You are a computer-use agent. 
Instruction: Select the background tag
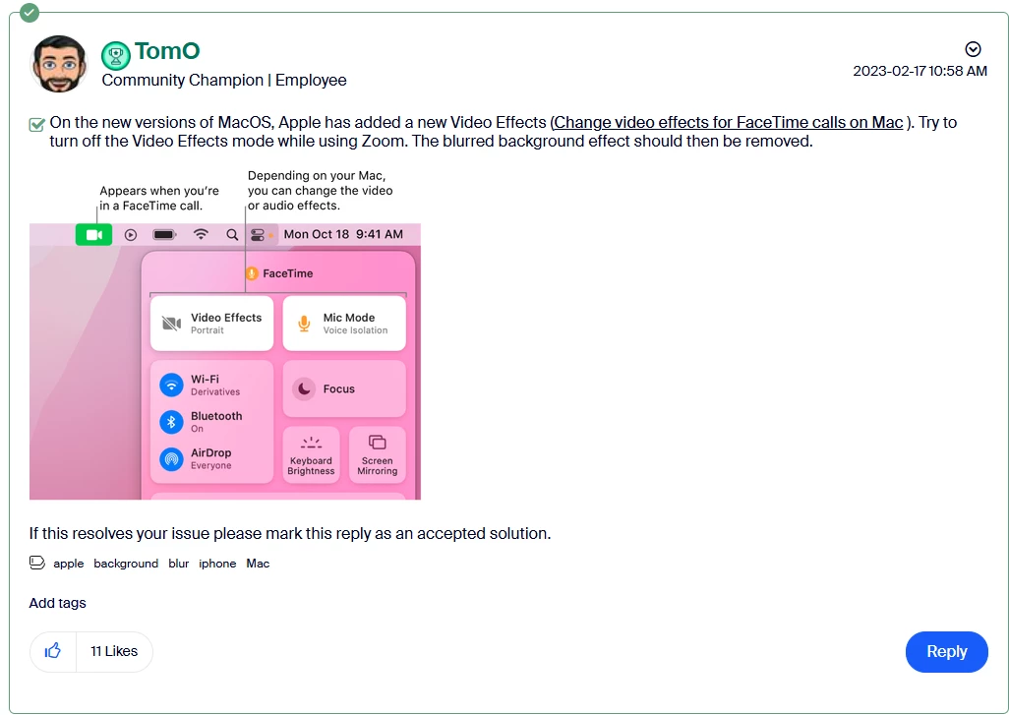pyautogui.click(x=126, y=564)
